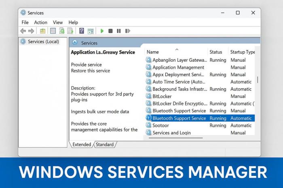
Task: Select the BitLocker Drive Encryption row
Action: [x=200, y=104]
